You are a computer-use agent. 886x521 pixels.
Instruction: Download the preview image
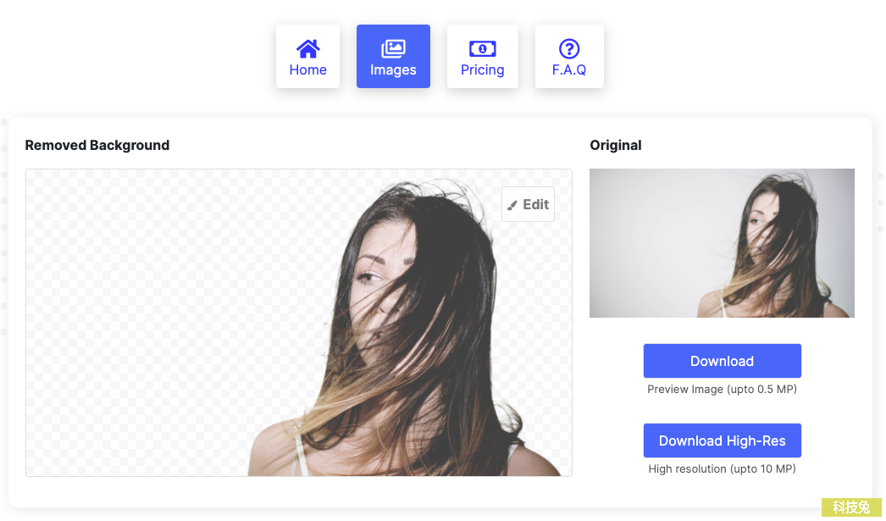coord(722,360)
